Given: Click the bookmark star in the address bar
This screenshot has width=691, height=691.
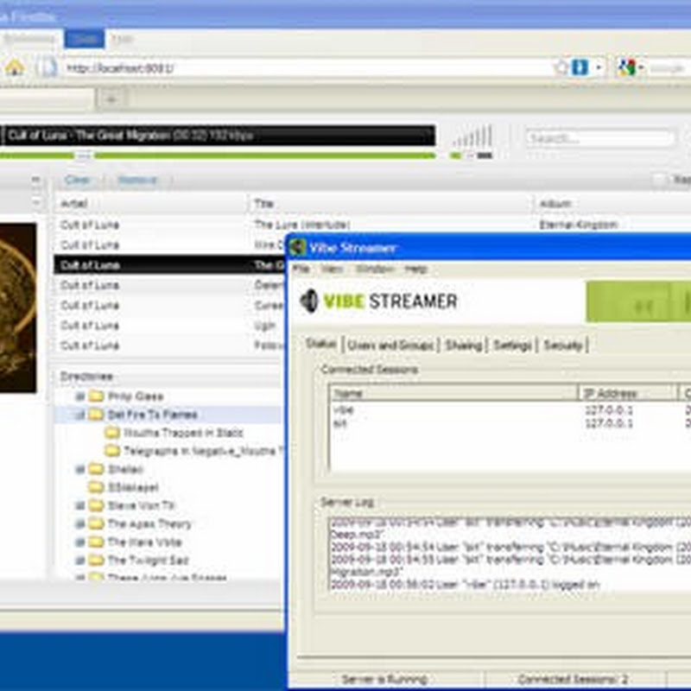Looking at the screenshot, I should [x=561, y=67].
